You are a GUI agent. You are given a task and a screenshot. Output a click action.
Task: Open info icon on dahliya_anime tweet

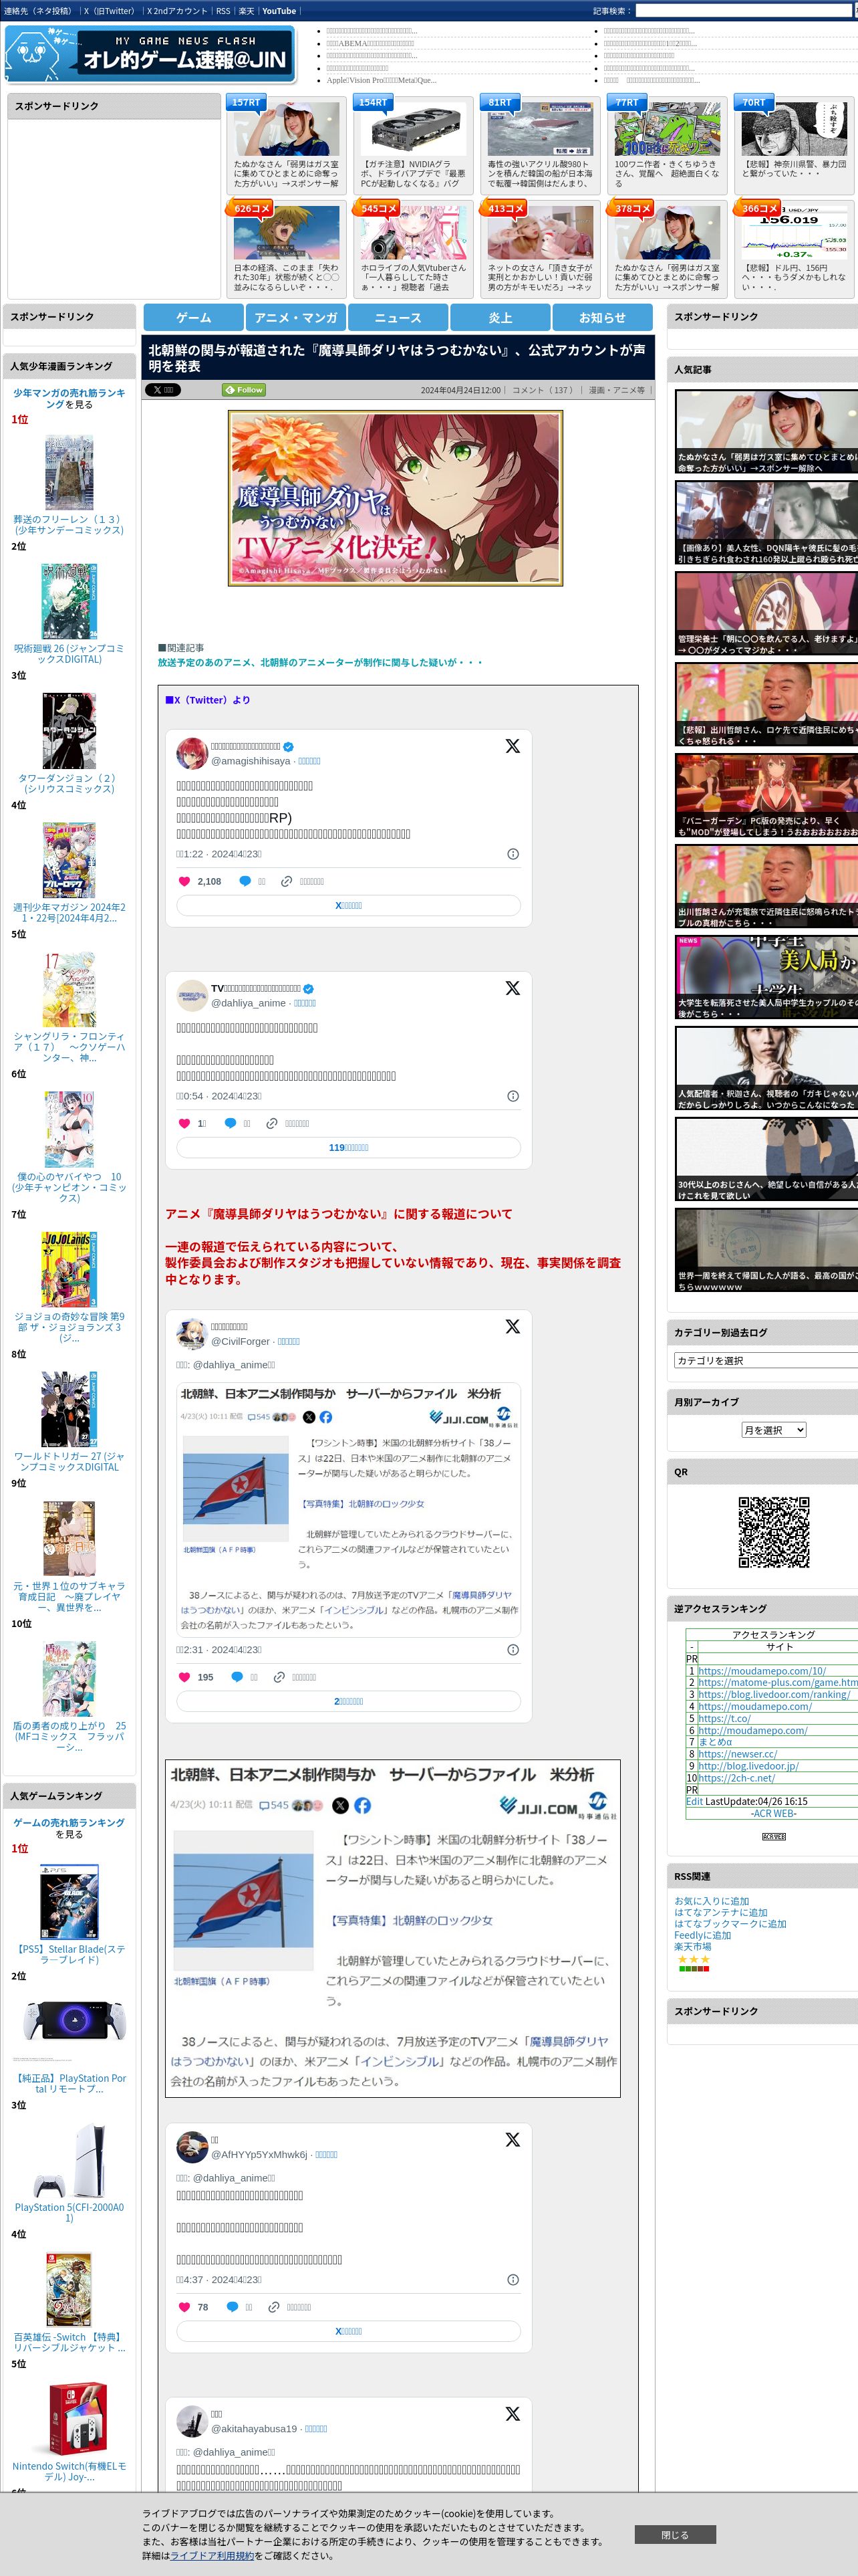click(513, 1096)
